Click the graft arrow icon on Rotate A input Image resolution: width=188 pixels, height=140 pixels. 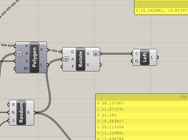pyautogui.click(x=66, y=59)
